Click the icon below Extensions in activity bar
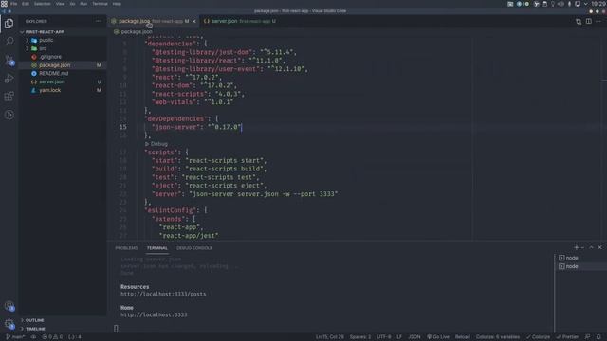 9,115
